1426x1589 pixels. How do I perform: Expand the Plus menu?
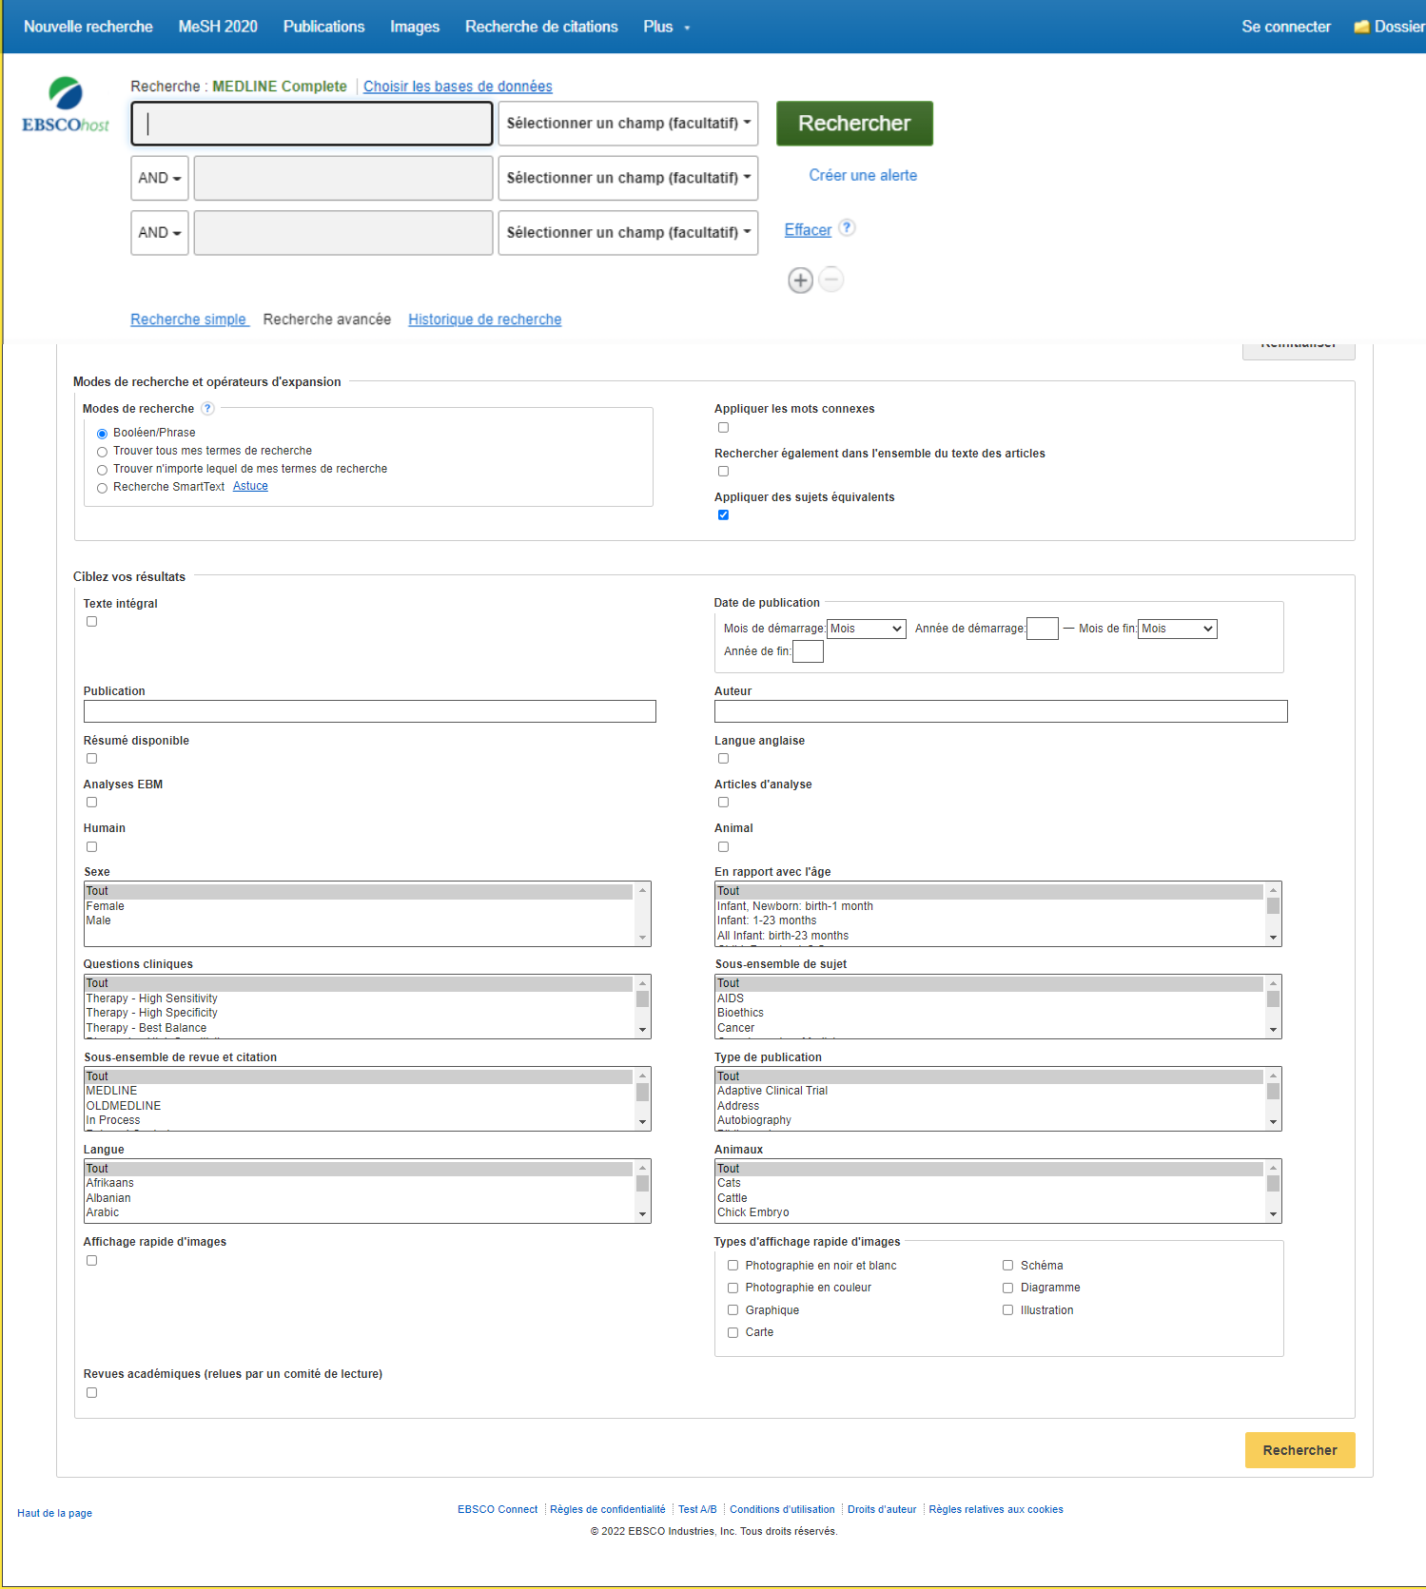(666, 27)
